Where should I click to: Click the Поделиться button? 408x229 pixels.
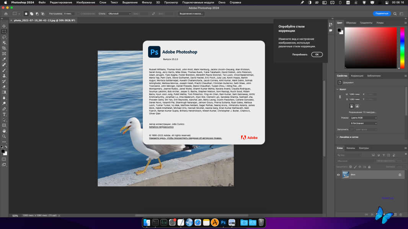tap(382, 13)
